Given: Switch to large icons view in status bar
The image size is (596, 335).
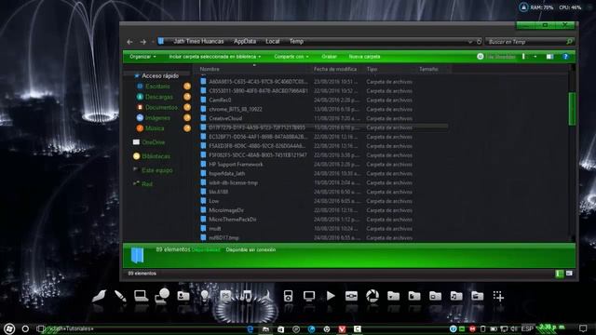Looking at the screenshot, I should (569, 274).
